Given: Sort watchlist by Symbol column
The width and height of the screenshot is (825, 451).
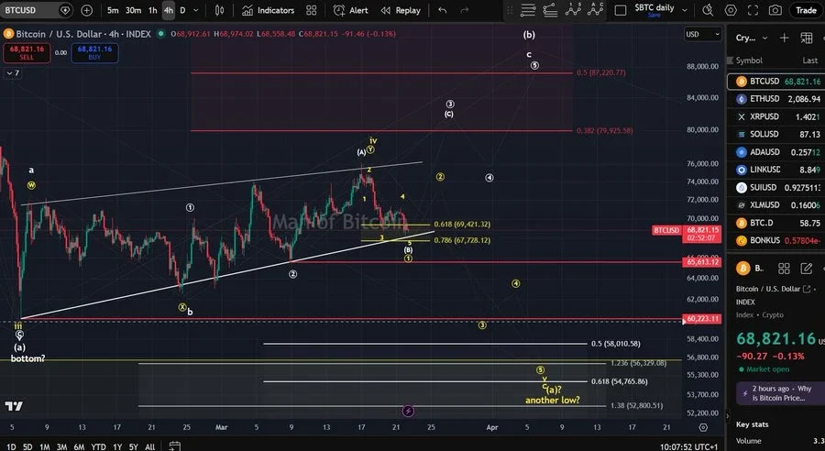Looking at the screenshot, I should [x=749, y=60].
